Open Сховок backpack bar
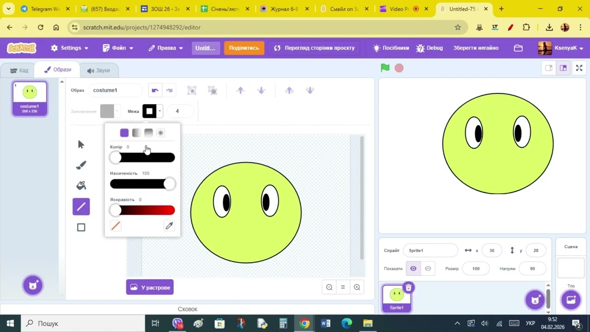 (187, 309)
